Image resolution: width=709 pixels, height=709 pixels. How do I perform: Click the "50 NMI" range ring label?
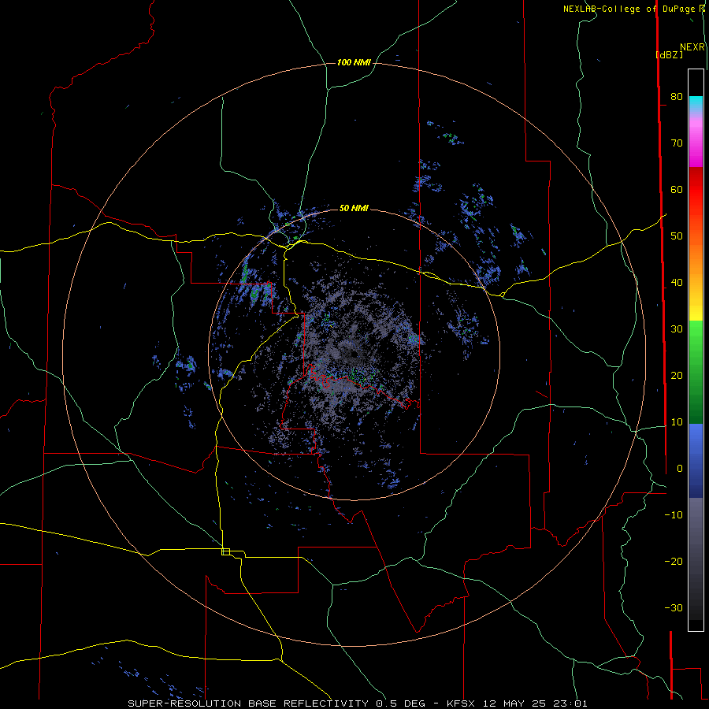[354, 208]
